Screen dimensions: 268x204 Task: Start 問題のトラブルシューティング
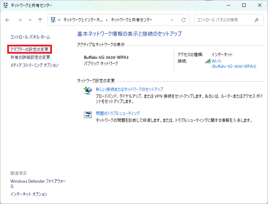[x=118, y=113]
